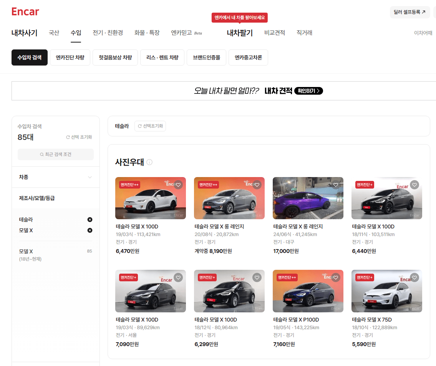Click 엔카진단+ badge on 5,590만원 car
The height and width of the screenshot is (366, 436).
(365, 277)
